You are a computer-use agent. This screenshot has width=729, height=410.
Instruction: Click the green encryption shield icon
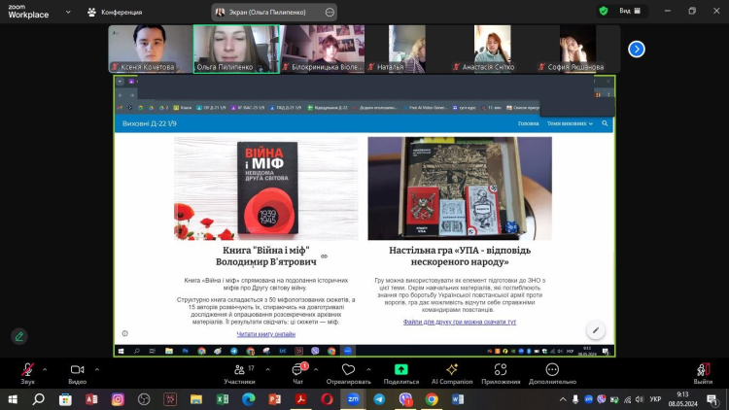[x=604, y=11]
